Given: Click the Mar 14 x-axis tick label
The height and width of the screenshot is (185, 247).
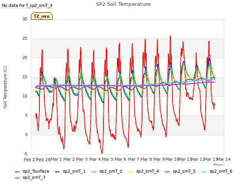Looking at the screenshot, I should click(224, 159).
